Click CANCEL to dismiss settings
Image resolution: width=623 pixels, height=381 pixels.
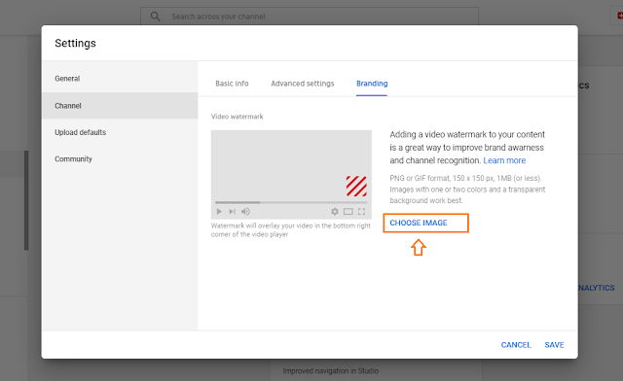pyautogui.click(x=516, y=345)
